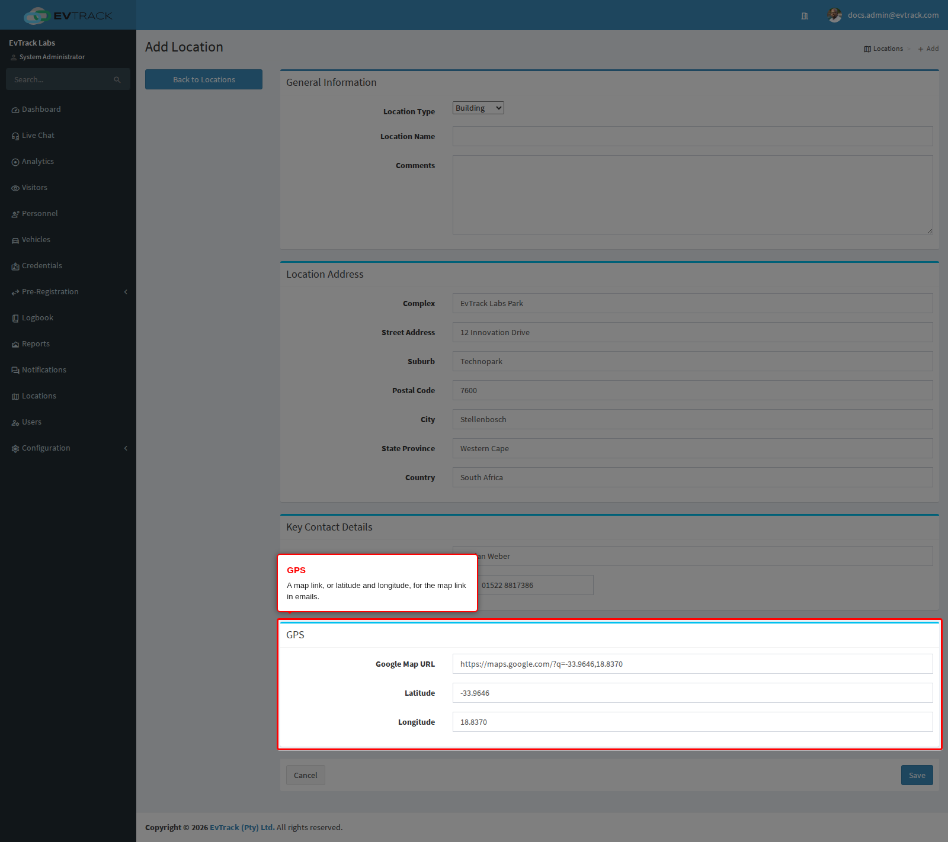The width and height of the screenshot is (948, 842).
Task: Click the Visitors eye icon
Action: pos(15,188)
